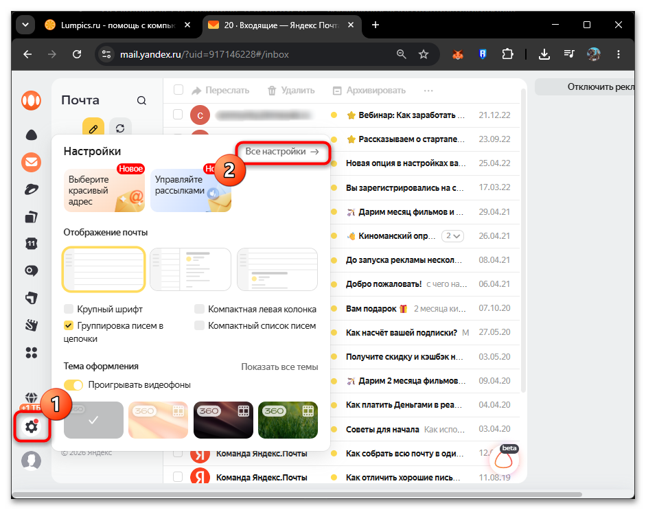Screen dimensions: 646x510
Task: Click the refresh mailbox icon
Action: (120, 128)
